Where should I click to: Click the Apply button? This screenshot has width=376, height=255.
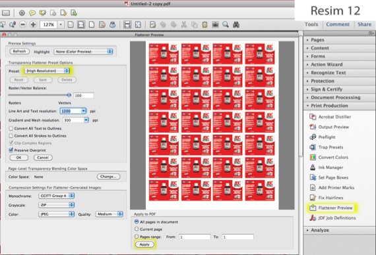pyautogui.click(x=144, y=244)
